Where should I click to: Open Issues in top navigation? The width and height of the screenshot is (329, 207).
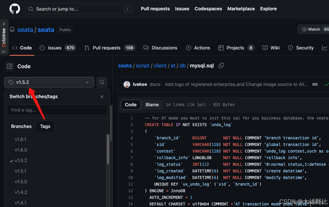(182, 9)
